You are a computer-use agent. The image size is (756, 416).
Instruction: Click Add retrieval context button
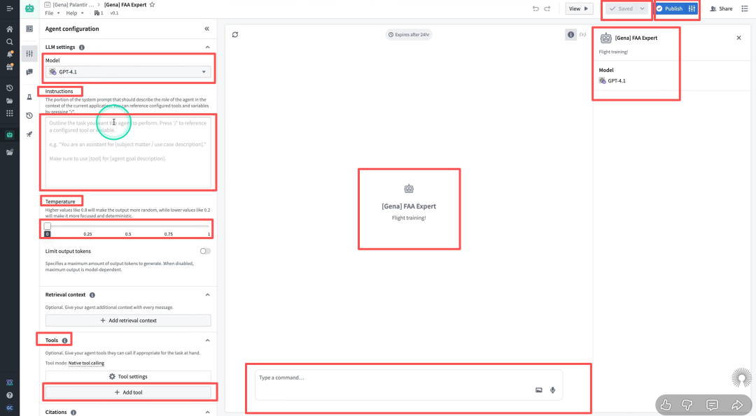[x=128, y=320]
